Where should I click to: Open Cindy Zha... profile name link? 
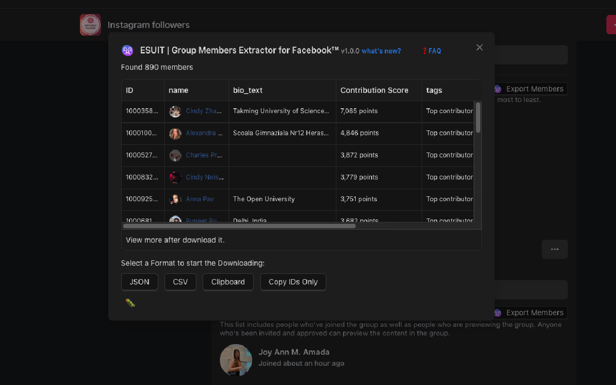[x=204, y=111]
